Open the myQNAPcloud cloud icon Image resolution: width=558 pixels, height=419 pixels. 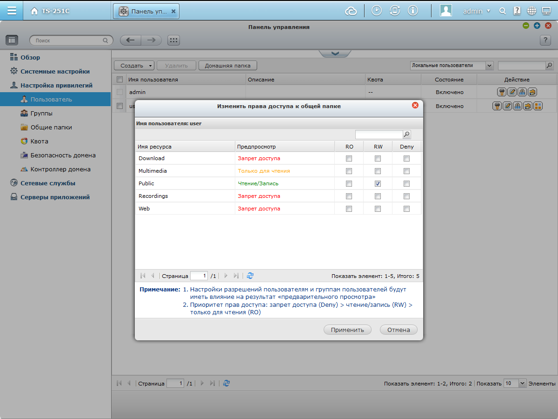351,11
